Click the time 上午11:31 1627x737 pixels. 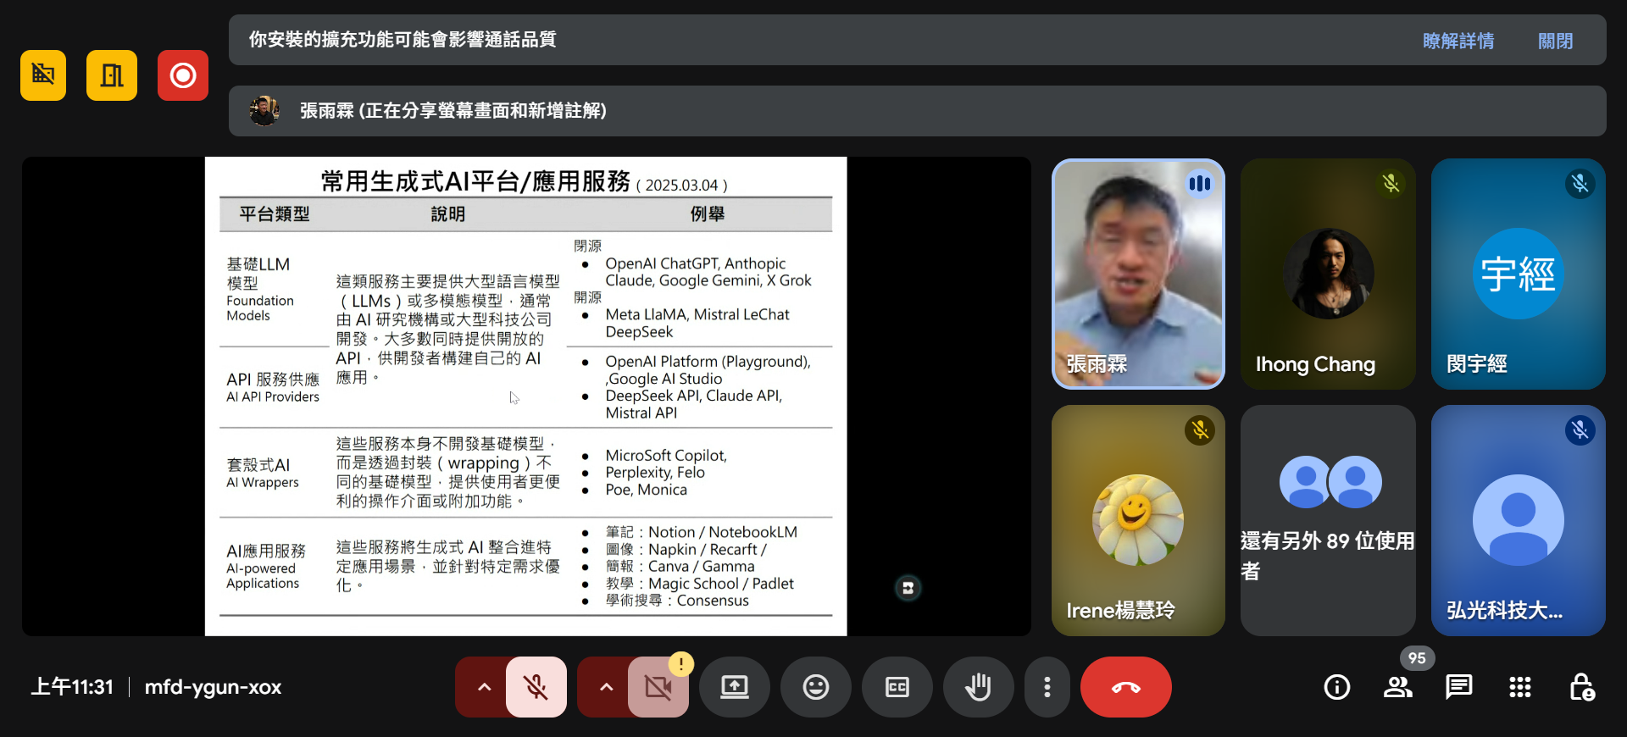pos(72,687)
